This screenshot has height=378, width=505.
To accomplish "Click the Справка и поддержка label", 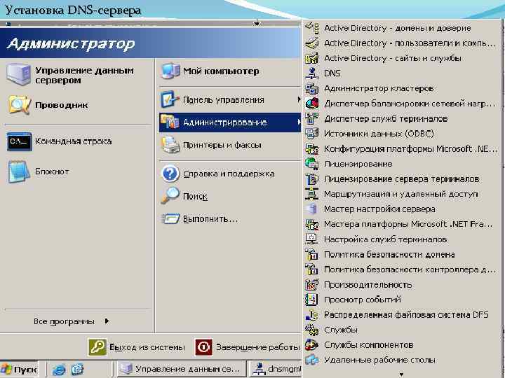I will (229, 174).
